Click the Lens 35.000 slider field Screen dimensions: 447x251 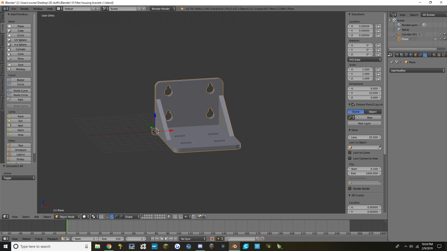(365, 137)
